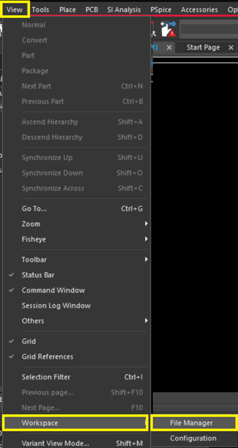Close the Start Page tab

coord(231,48)
